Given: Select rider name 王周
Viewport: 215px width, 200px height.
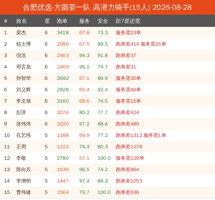Looking at the screenshot, I should tap(21, 147).
